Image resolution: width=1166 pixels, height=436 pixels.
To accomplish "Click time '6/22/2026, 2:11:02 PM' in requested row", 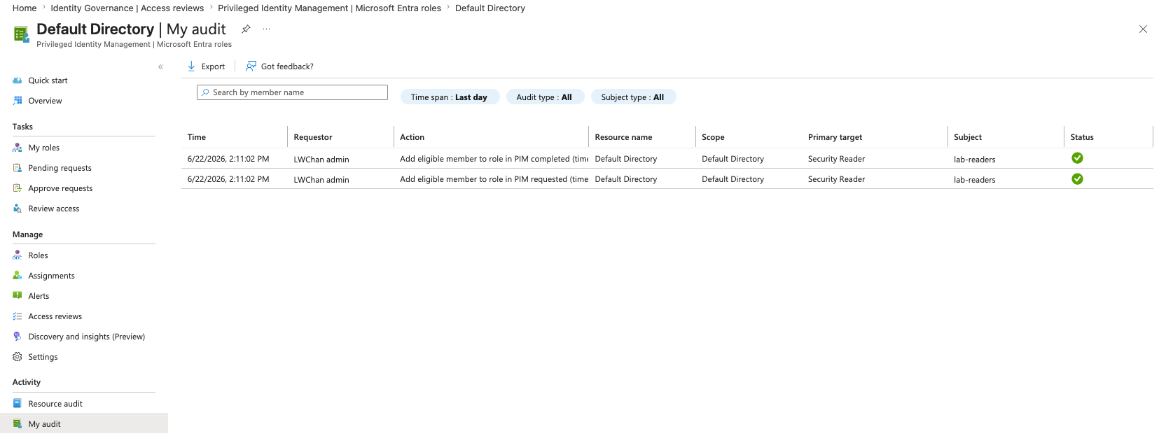I will coord(228,179).
